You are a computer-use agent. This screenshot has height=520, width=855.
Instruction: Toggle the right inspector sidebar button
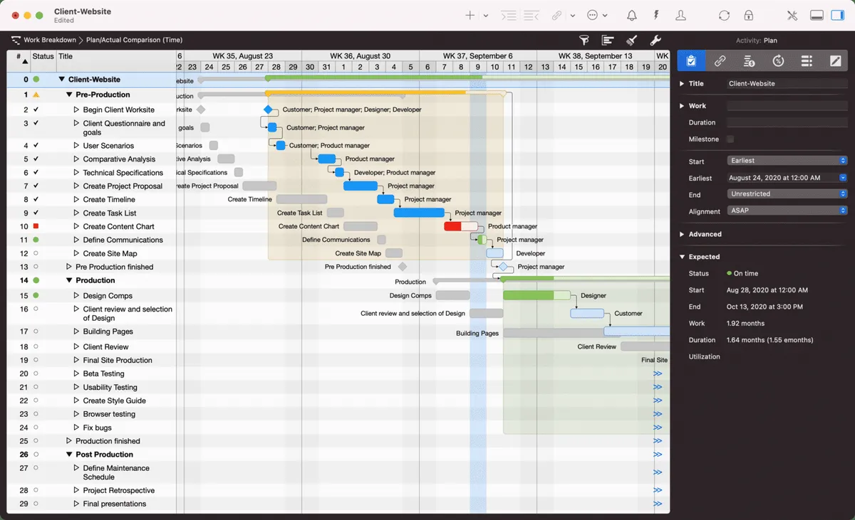[x=837, y=16]
